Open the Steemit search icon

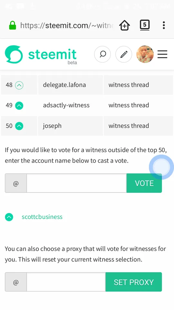[102, 54]
